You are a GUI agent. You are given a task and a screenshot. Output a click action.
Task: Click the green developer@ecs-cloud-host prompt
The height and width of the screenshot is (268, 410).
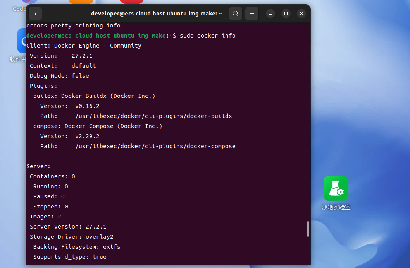tap(96, 36)
